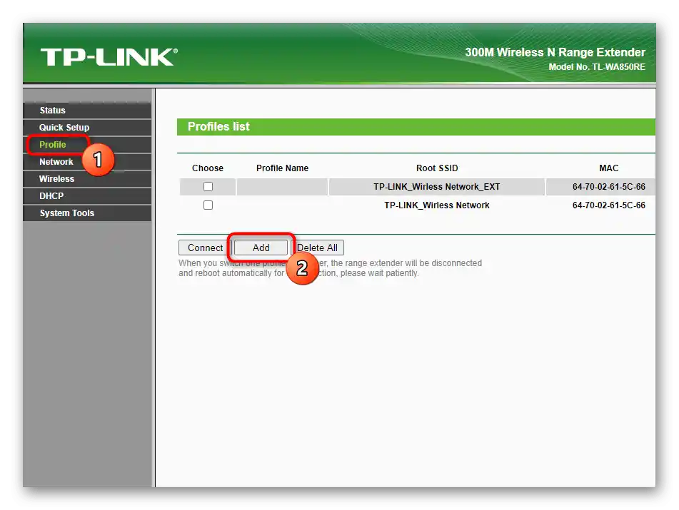The height and width of the screenshot is (510, 679).
Task: Click the Model No. TL-WA850RE text
Action: tap(597, 67)
